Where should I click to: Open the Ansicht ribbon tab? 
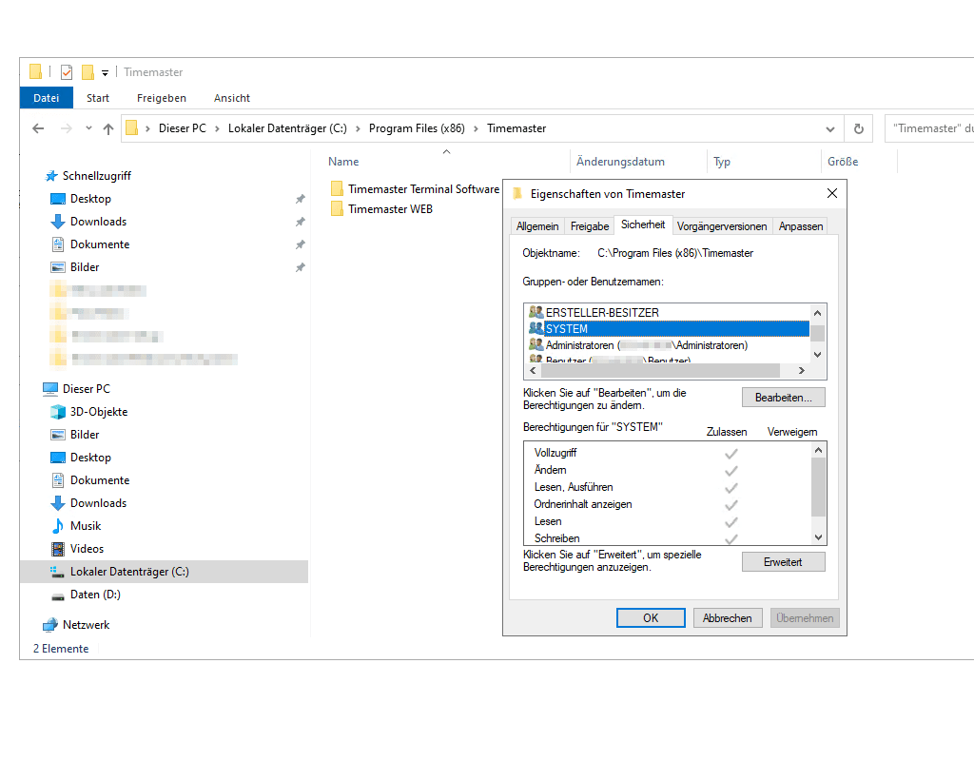pyautogui.click(x=232, y=98)
